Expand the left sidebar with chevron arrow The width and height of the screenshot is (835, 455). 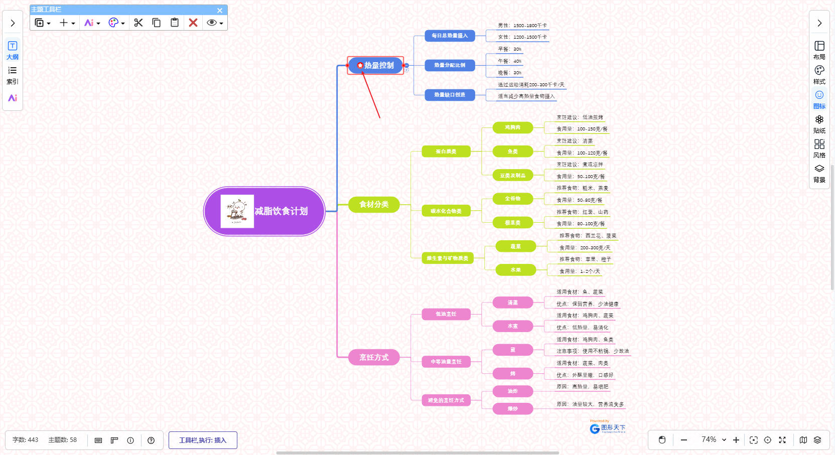coord(13,23)
